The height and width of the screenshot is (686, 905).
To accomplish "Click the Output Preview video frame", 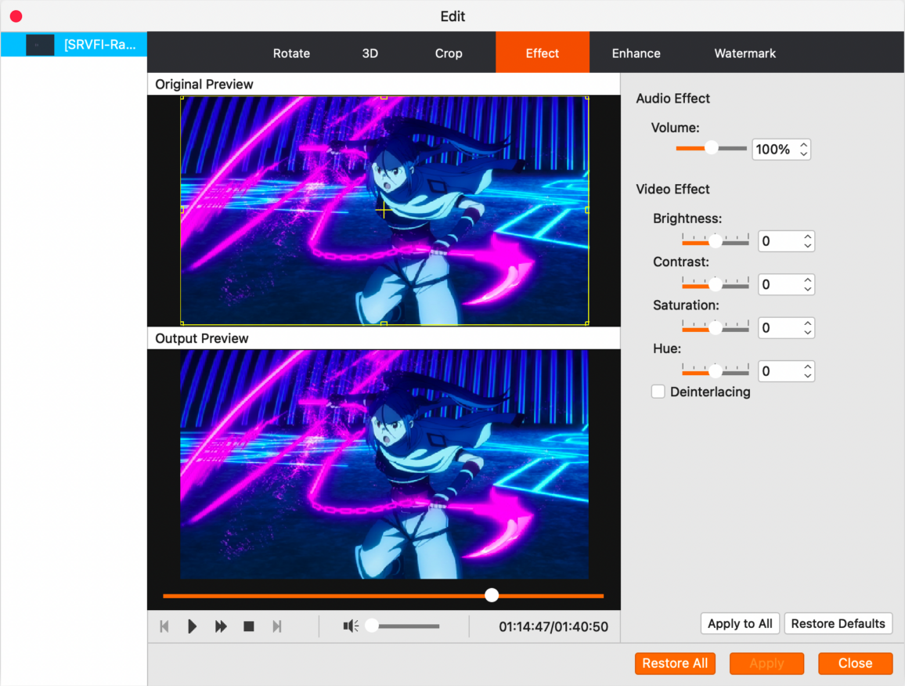I will click(x=384, y=464).
